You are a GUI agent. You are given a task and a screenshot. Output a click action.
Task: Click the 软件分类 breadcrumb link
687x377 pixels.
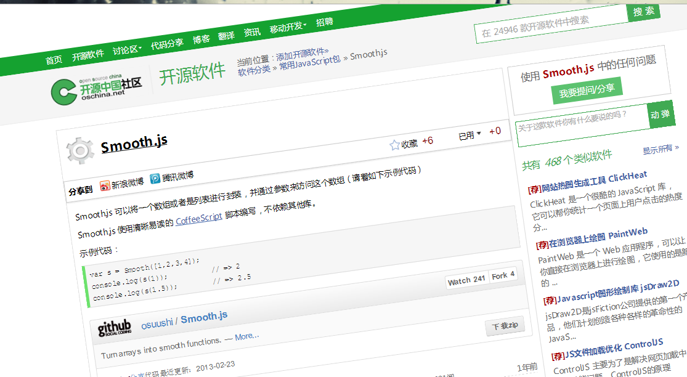254,70
